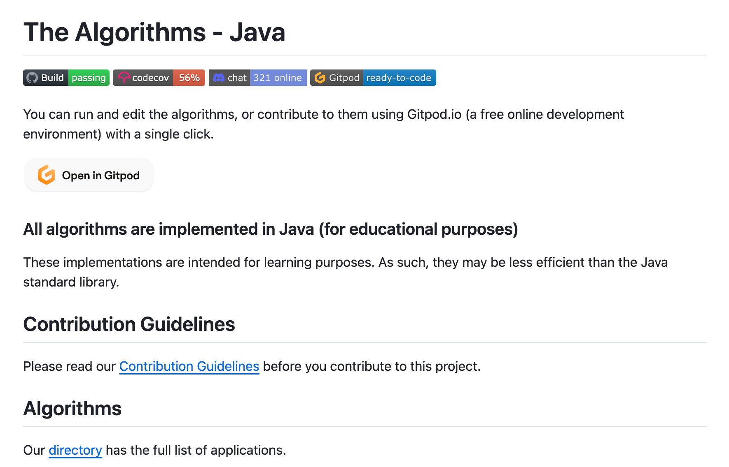Open the Contribution Guidelines link
Screen dimensions: 729x467
click(x=189, y=366)
